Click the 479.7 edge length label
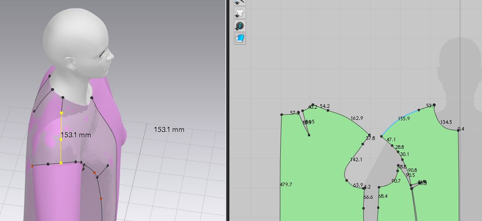The image size is (482, 221). click(286, 184)
